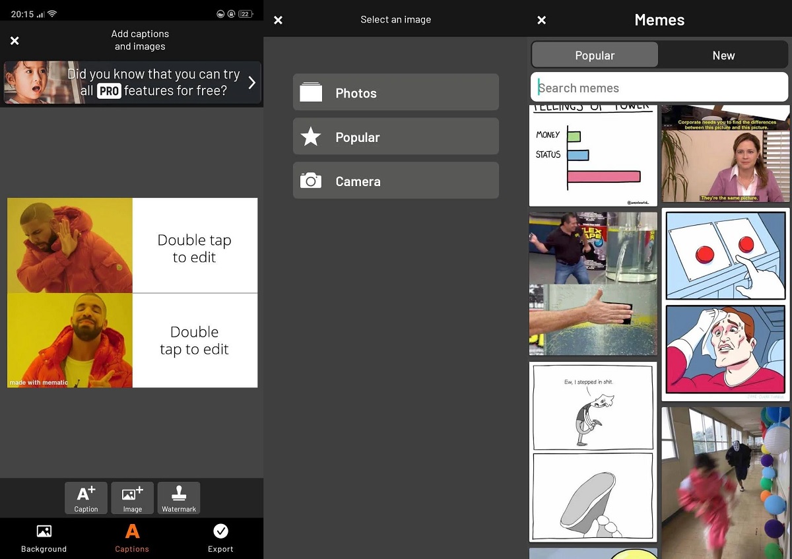Switch to the Background tab
This screenshot has width=792, height=559.
(44, 539)
